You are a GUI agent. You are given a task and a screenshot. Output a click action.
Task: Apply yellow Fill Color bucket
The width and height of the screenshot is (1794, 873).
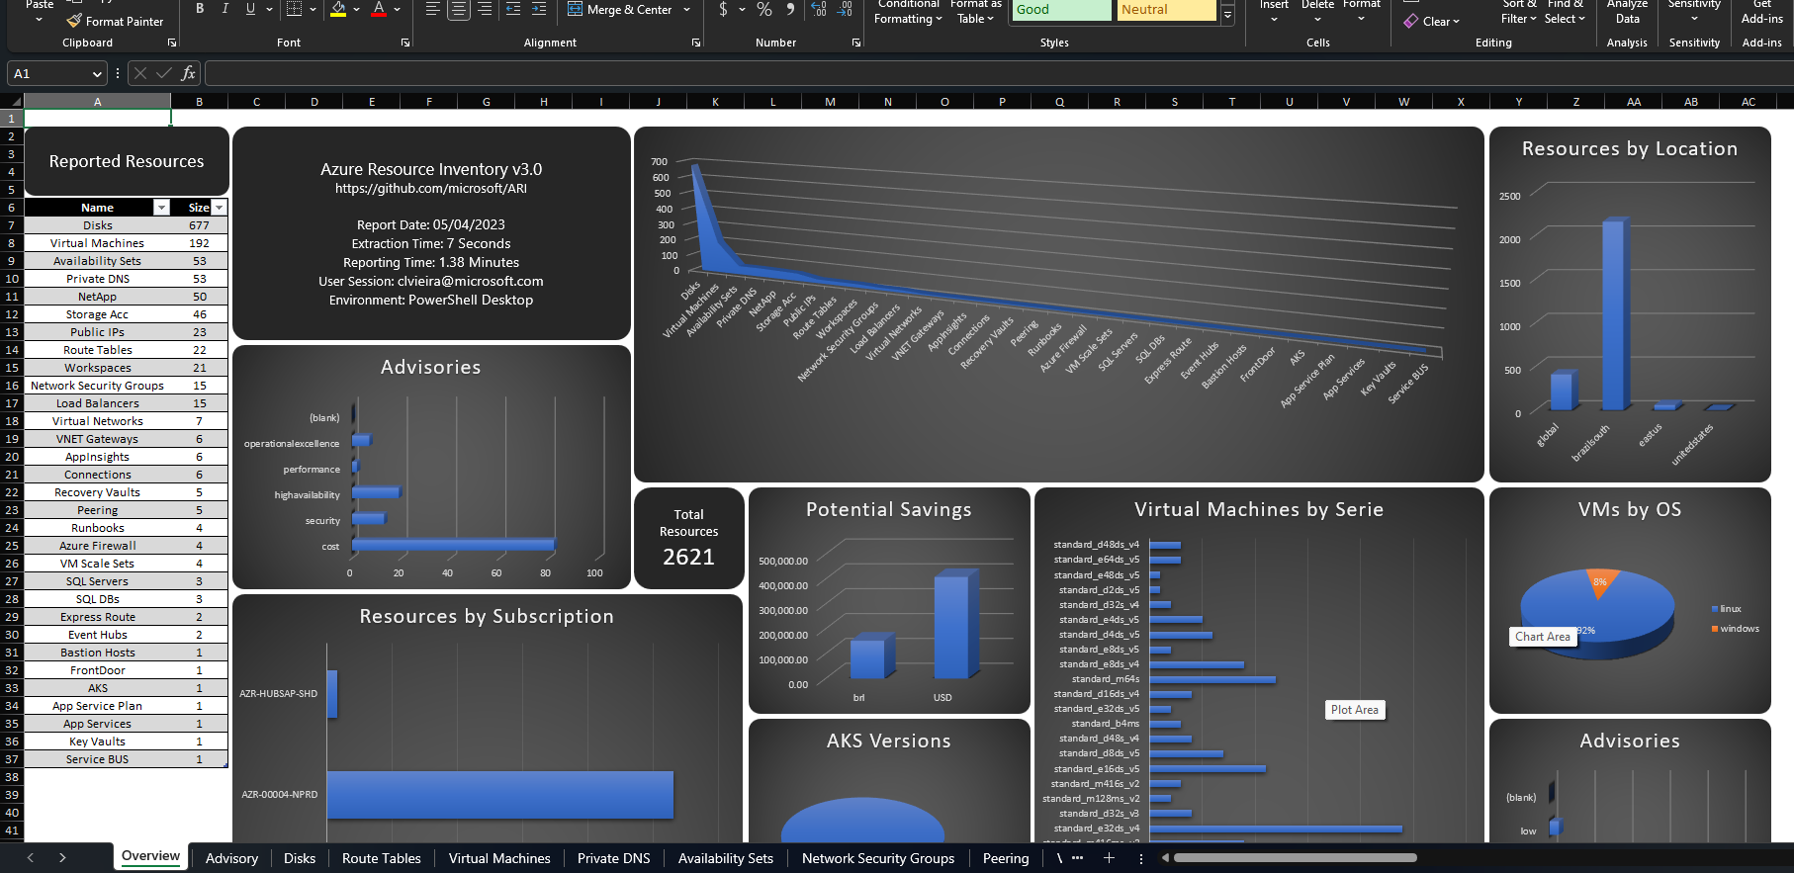(x=338, y=9)
